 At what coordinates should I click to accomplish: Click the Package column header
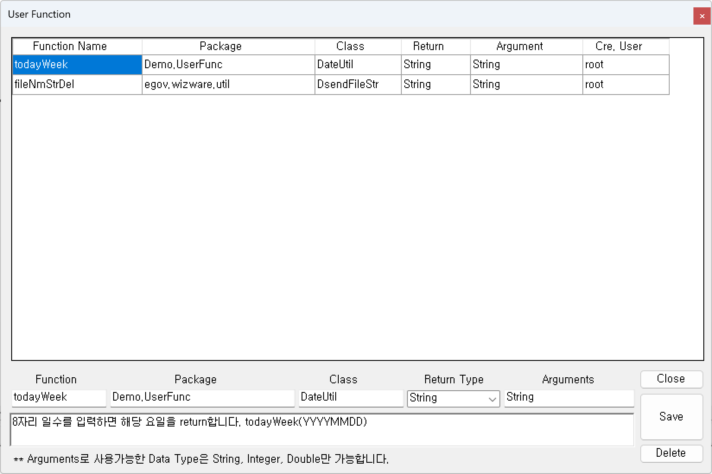[x=221, y=46]
